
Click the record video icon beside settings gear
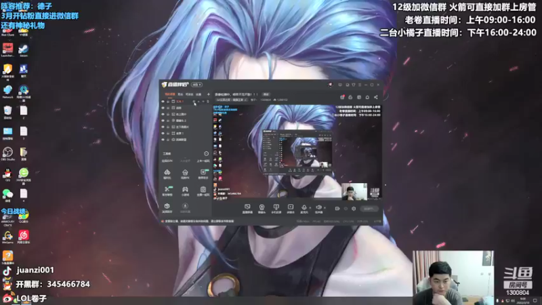point(337,209)
